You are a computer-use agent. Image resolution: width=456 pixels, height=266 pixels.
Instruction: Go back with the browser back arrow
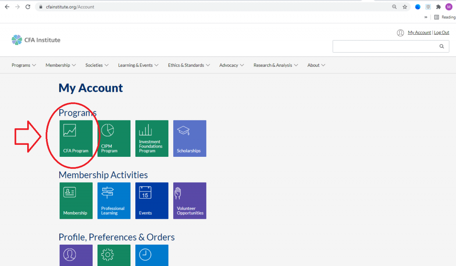coord(7,7)
